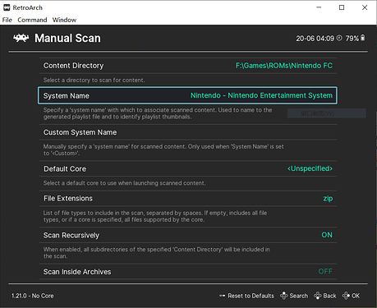377x308 pixels.
Task: Enable Scan Inside Archives option
Action: [x=188, y=272]
